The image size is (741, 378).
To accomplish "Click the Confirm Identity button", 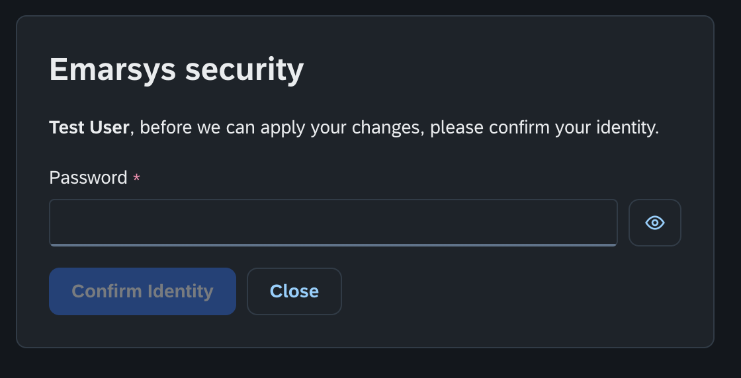I will (142, 291).
